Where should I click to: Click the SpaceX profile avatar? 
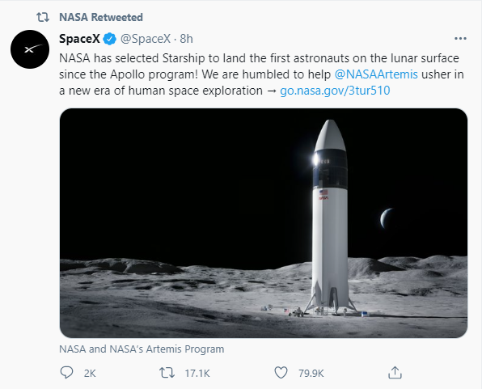click(30, 49)
